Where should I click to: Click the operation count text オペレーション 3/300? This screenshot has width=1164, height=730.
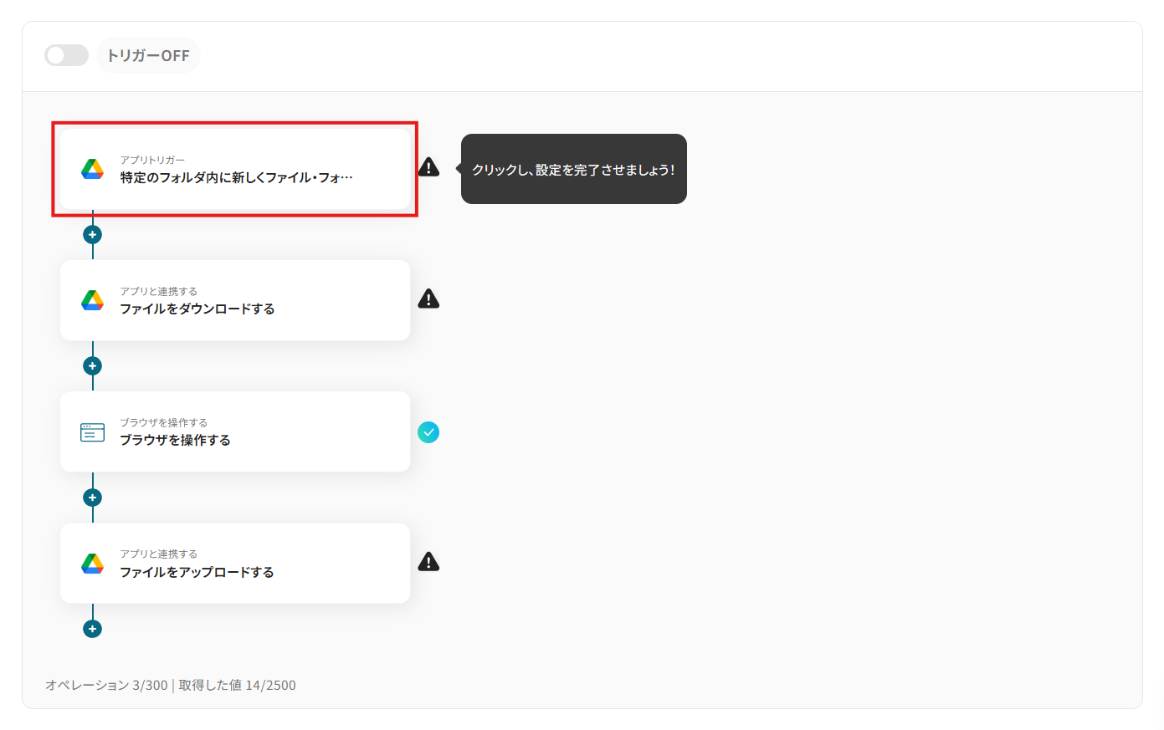106,685
